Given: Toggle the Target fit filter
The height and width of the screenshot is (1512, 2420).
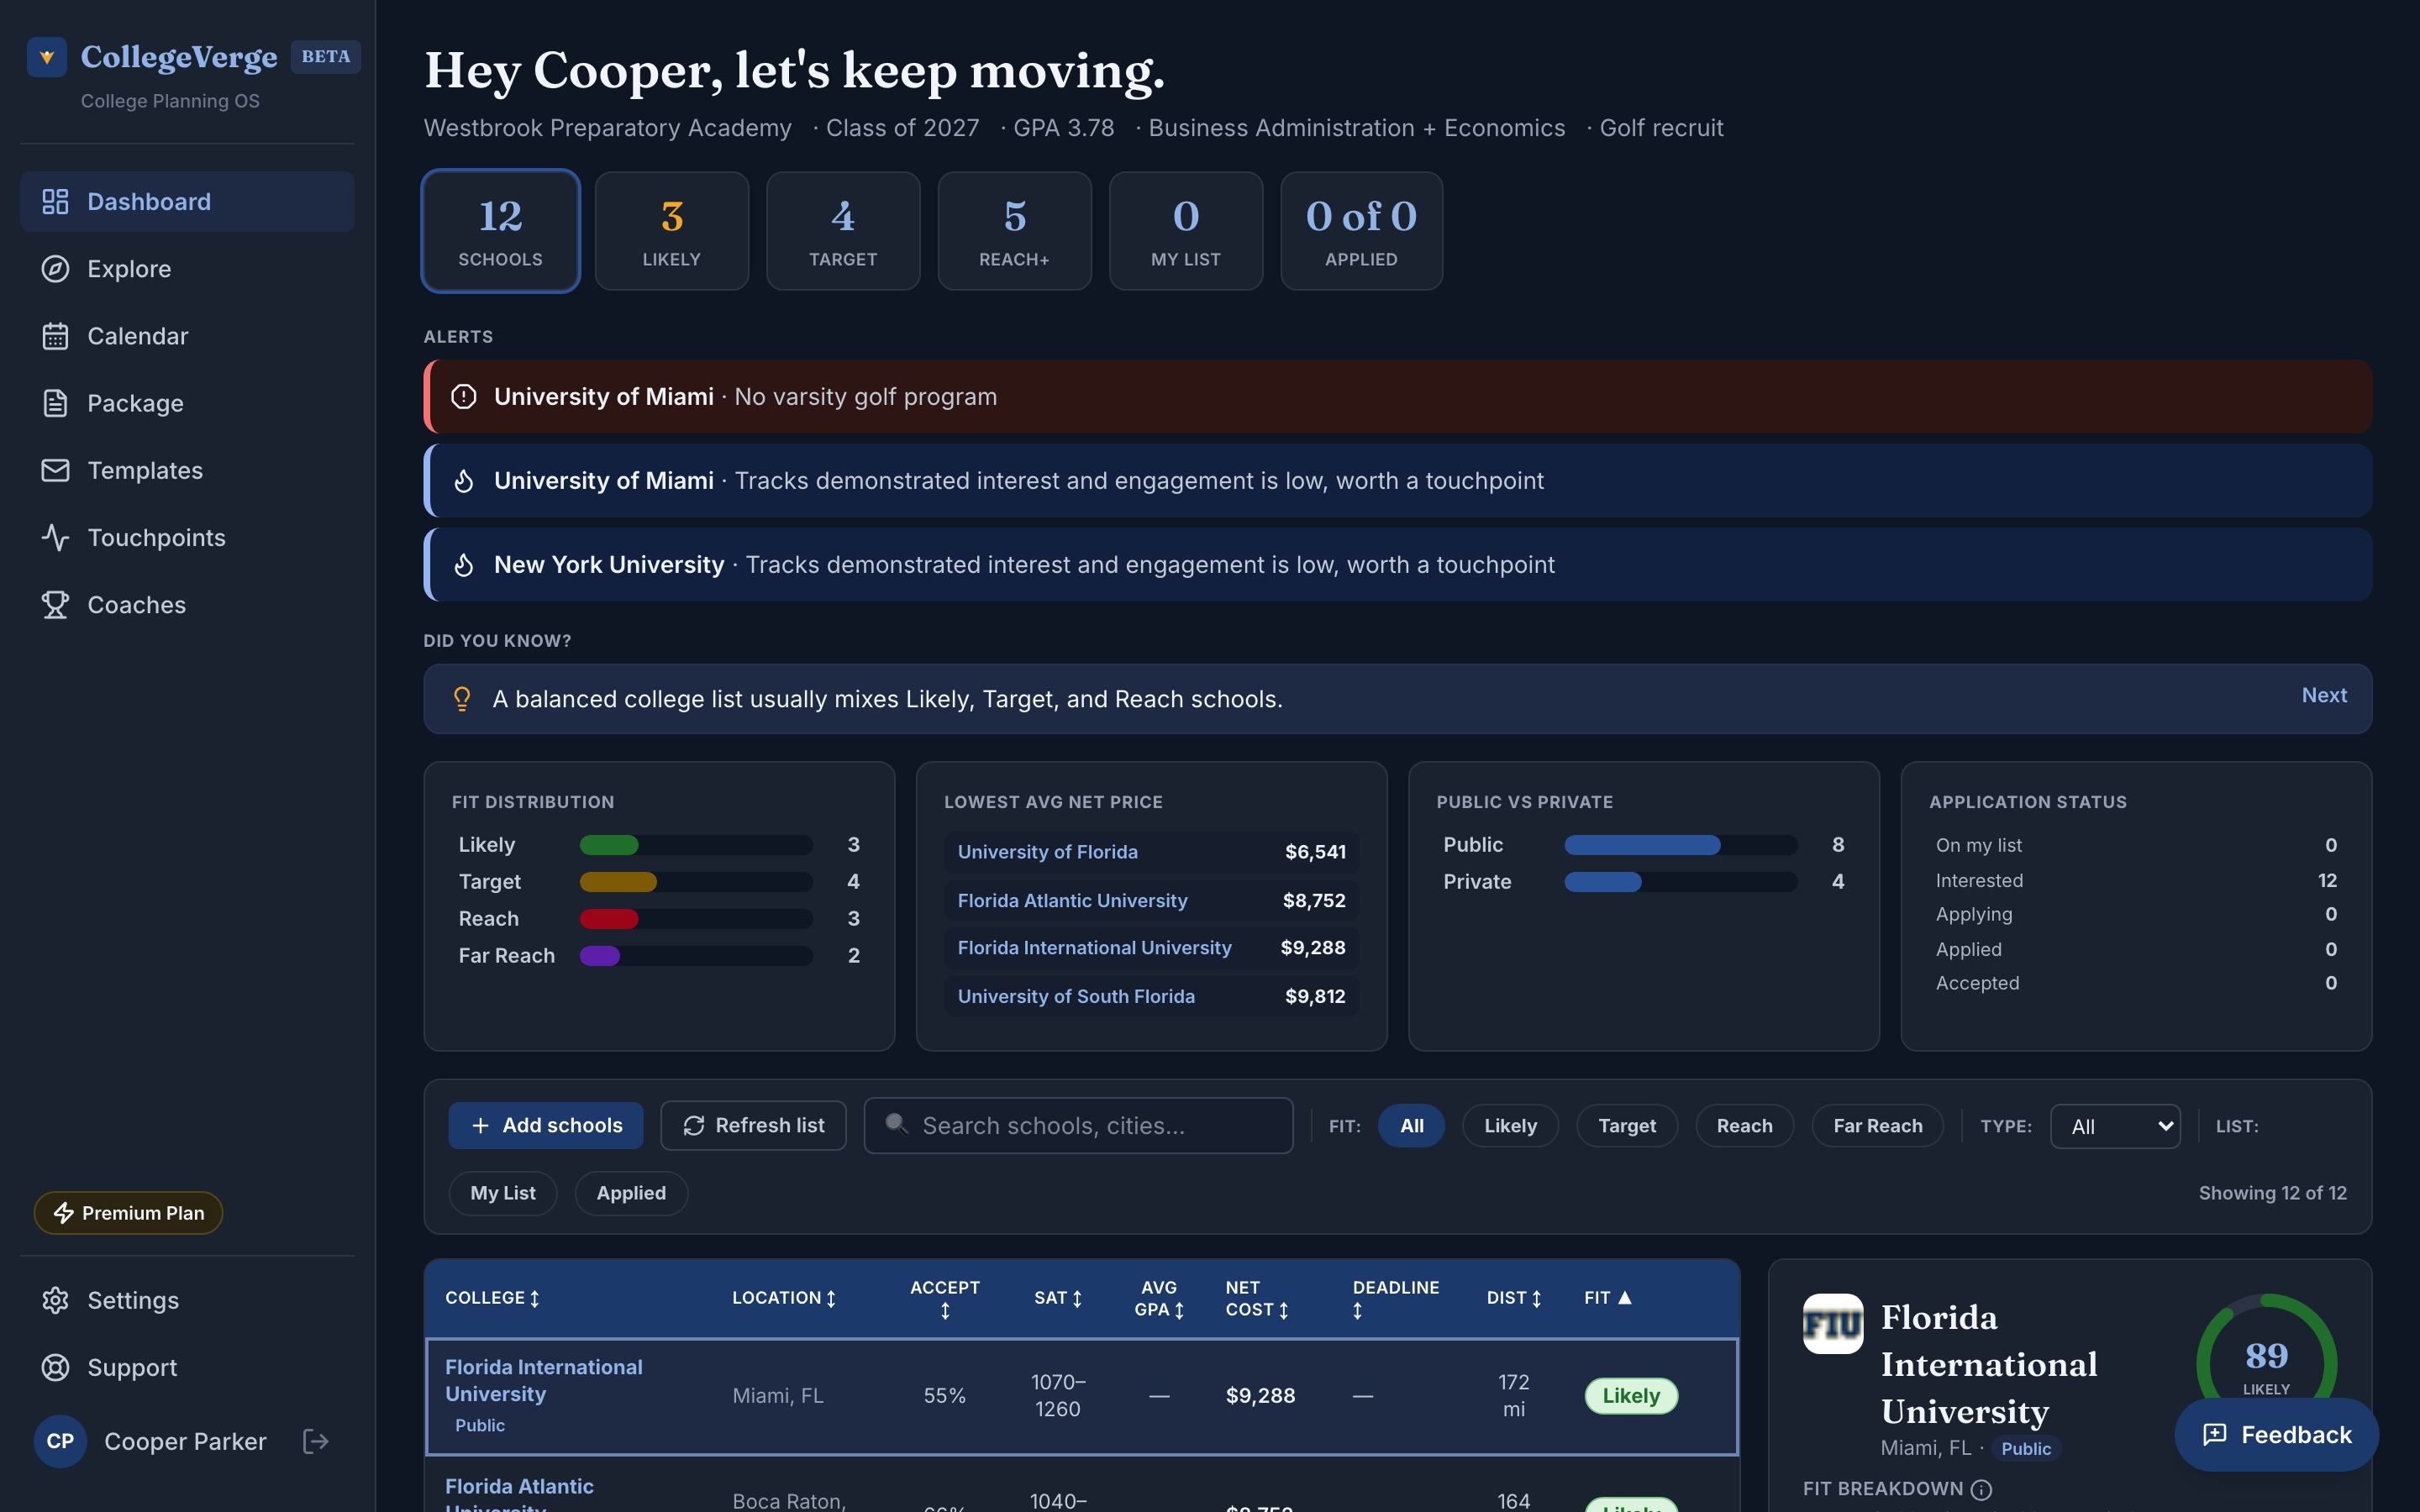Looking at the screenshot, I should [x=1627, y=1126].
